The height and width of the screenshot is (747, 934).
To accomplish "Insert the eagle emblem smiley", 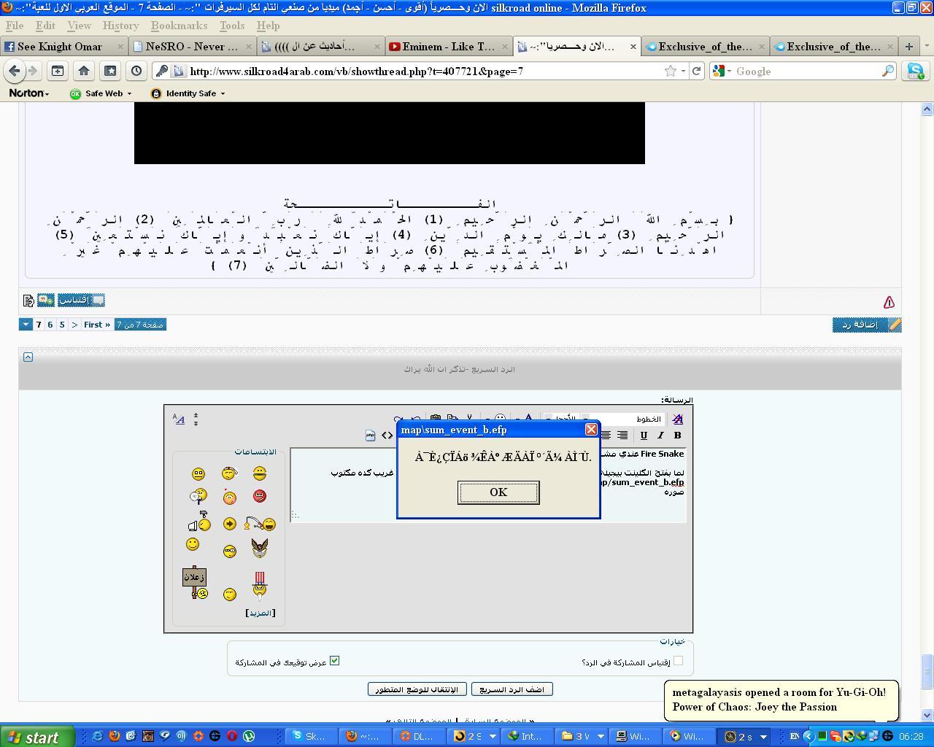I will 260,547.
